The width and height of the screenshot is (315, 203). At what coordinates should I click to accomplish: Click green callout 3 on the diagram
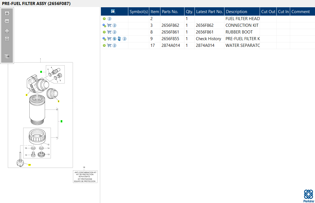coord(41,72)
